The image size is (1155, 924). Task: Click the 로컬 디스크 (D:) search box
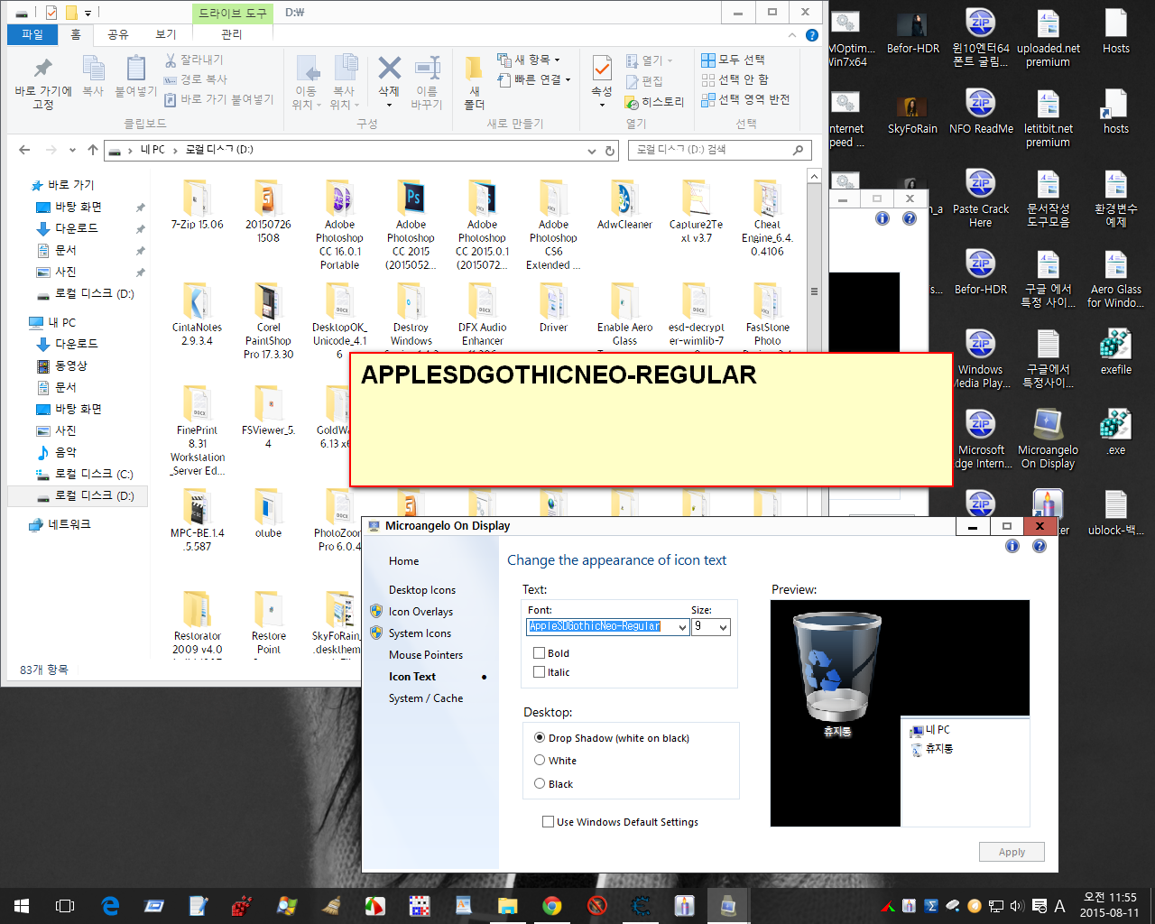pyautogui.click(x=719, y=150)
